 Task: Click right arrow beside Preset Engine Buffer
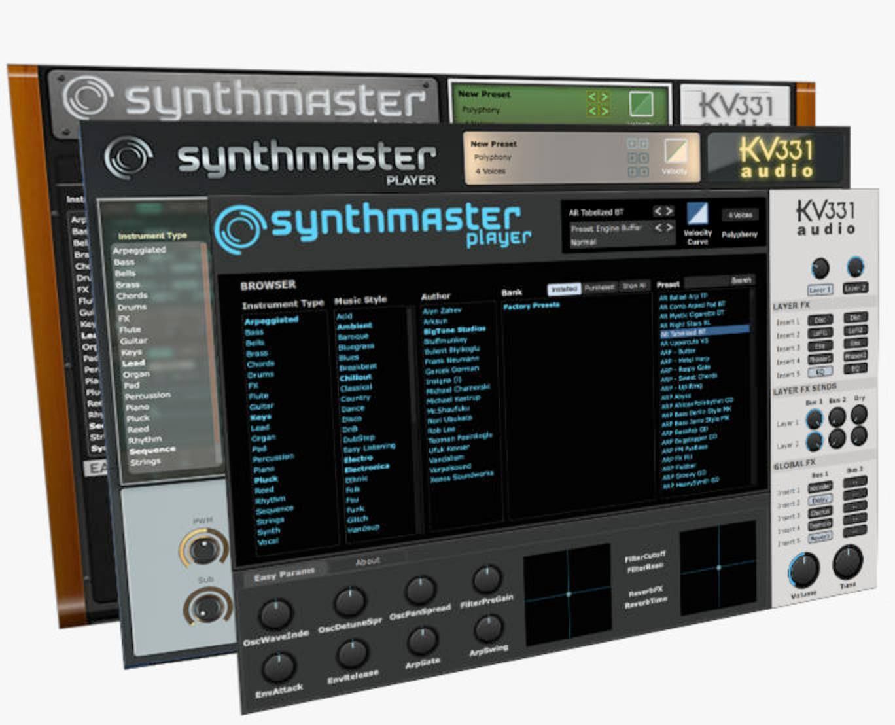point(669,227)
